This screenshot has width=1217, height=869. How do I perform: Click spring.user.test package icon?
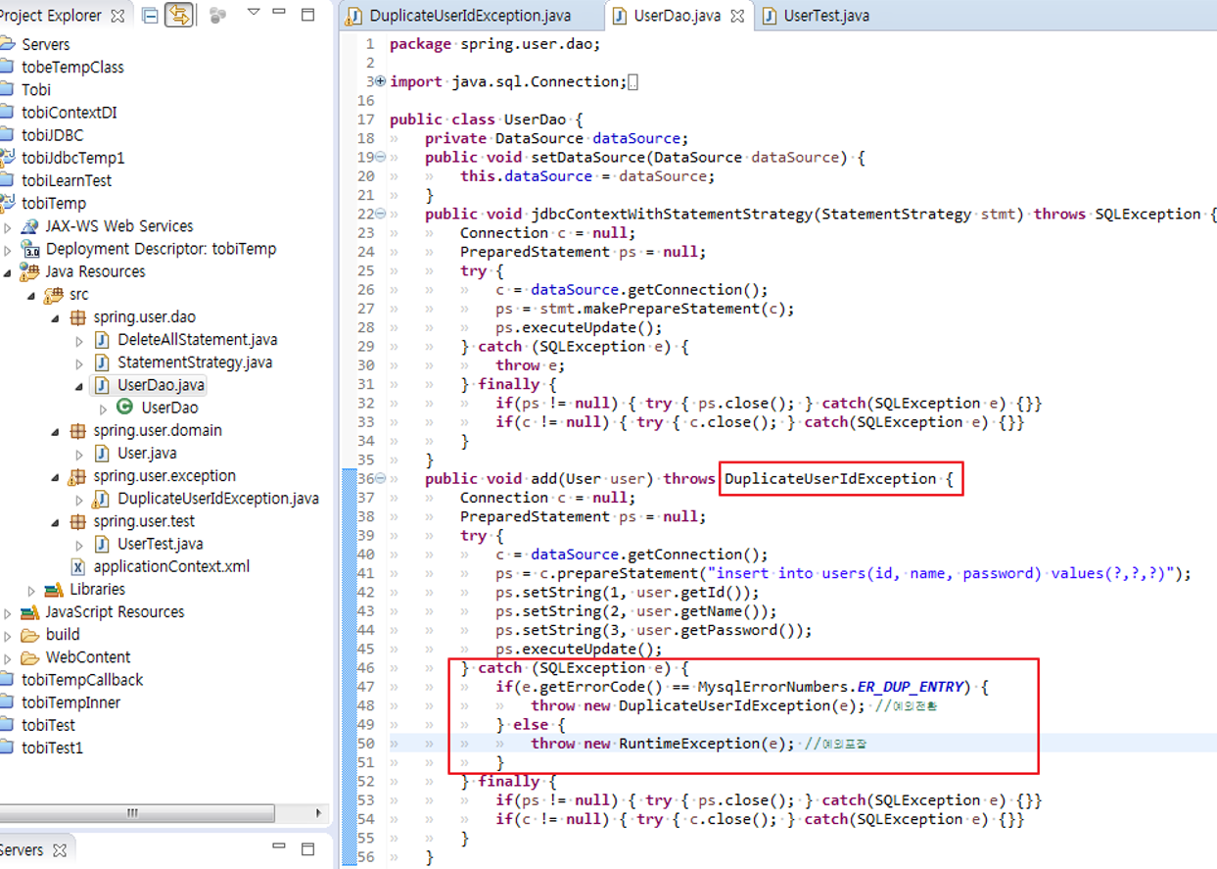pyautogui.click(x=78, y=521)
